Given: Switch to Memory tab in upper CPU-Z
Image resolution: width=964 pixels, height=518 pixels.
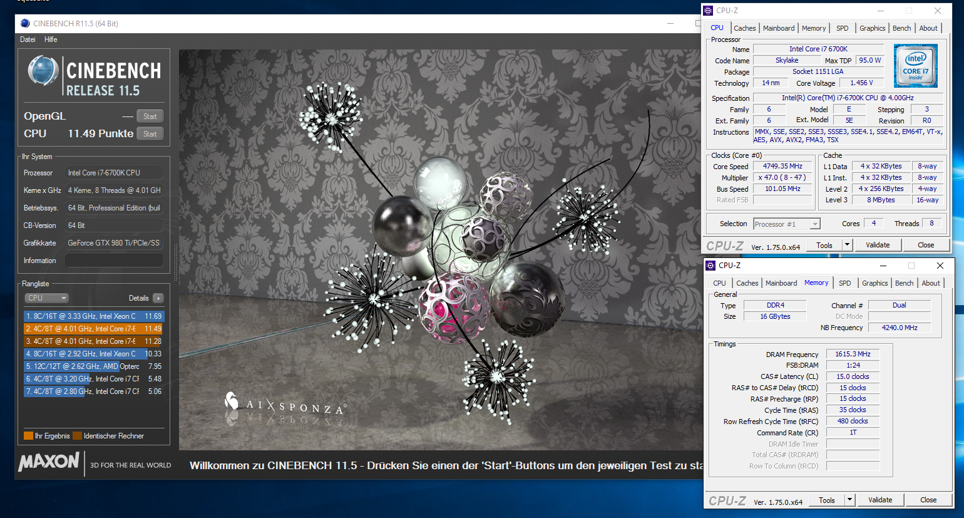Looking at the screenshot, I should [814, 28].
